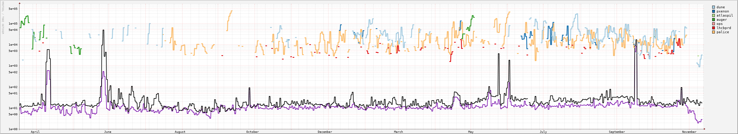Click the 1e+04 y-axis tick label

(13, 45)
